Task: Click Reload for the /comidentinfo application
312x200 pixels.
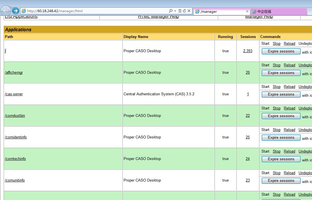Action: [289, 130]
